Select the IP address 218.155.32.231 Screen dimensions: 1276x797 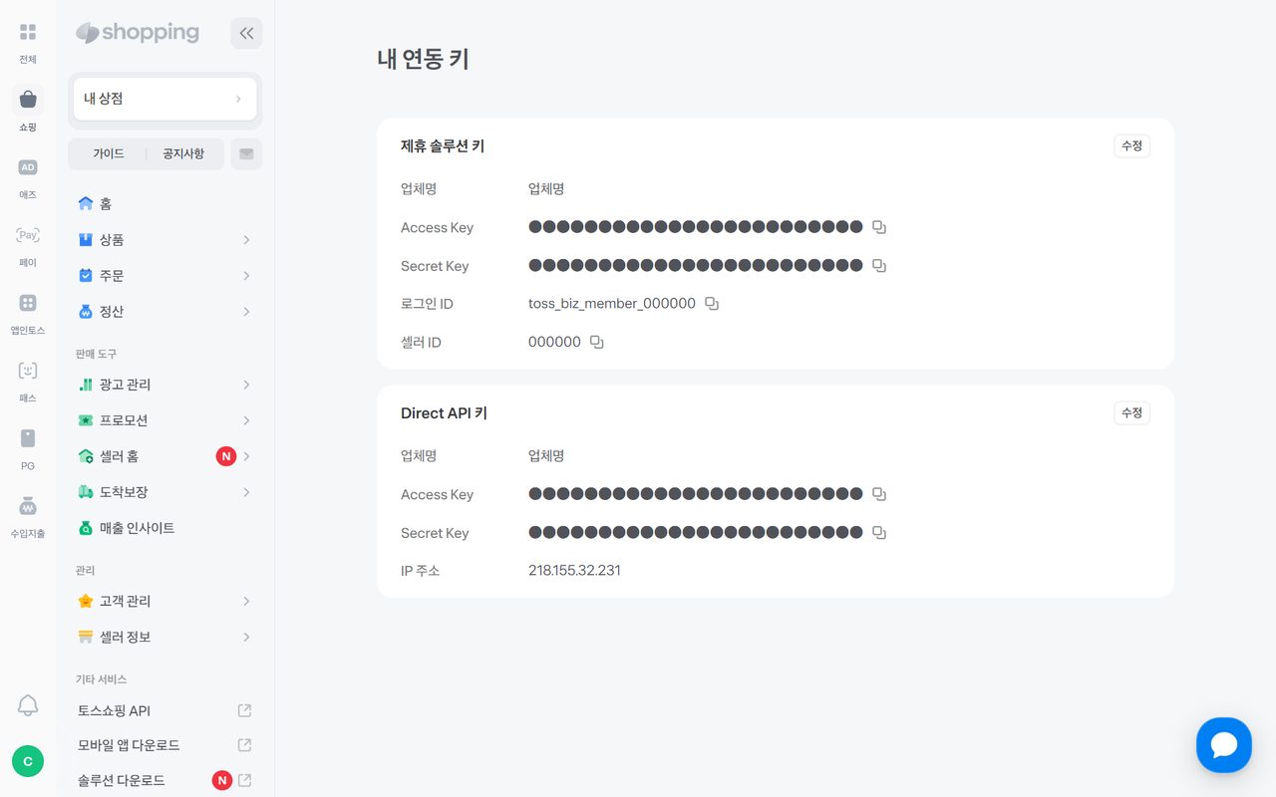click(574, 571)
